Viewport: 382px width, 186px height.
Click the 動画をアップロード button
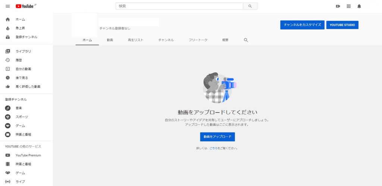tap(217, 137)
